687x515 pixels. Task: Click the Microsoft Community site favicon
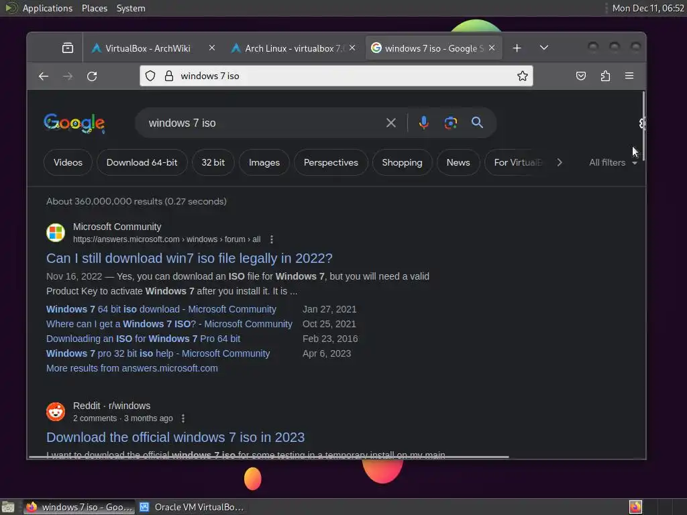pyautogui.click(x=56, y=233)
